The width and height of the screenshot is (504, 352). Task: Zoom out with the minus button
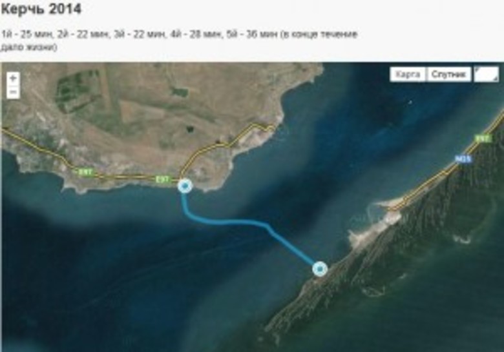[x=13, y=92]
